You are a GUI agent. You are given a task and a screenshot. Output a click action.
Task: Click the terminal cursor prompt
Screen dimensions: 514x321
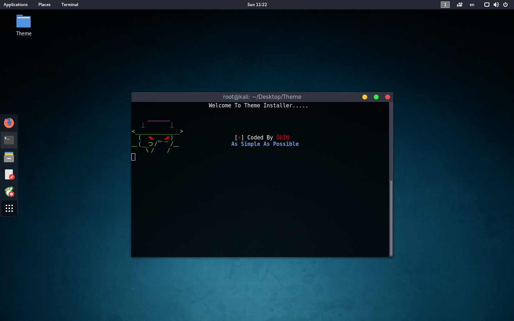(133, 157)
